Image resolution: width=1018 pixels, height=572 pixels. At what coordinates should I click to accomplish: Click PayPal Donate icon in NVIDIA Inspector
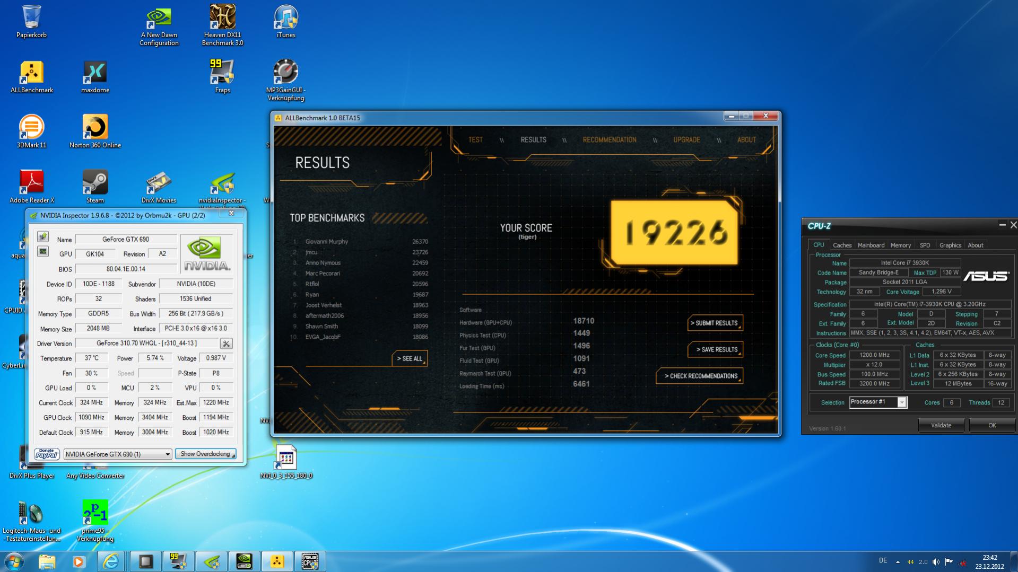pyautogui.click(x=47, y=454)
